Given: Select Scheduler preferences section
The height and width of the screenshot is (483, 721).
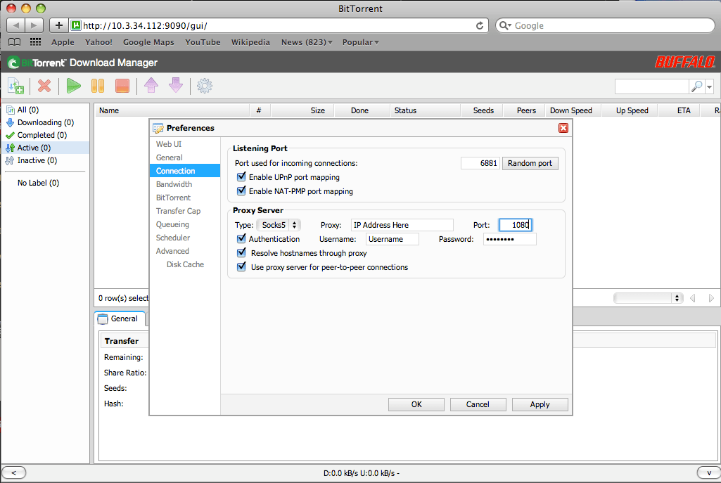Looking at the screenshot, I should point(173,237).
